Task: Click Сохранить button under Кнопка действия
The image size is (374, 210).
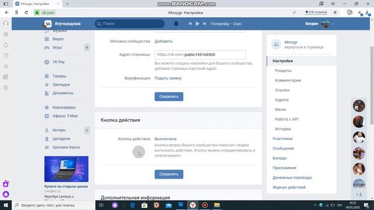Action: [169, 174]
